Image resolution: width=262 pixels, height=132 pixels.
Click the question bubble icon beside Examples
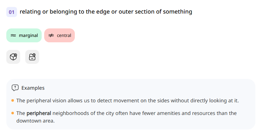pos(15,88)
